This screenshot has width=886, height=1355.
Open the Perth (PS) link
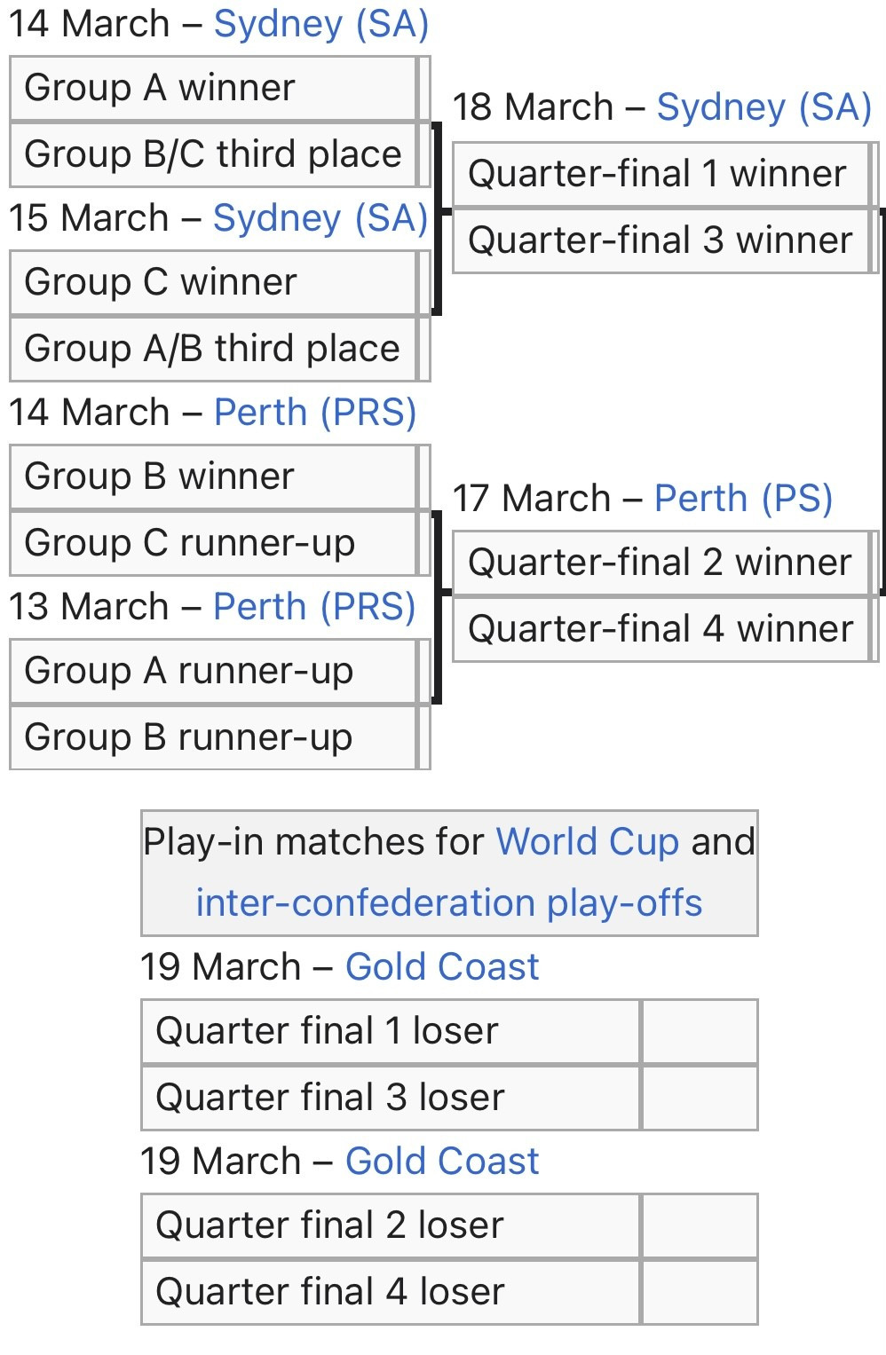coord(743,499)
